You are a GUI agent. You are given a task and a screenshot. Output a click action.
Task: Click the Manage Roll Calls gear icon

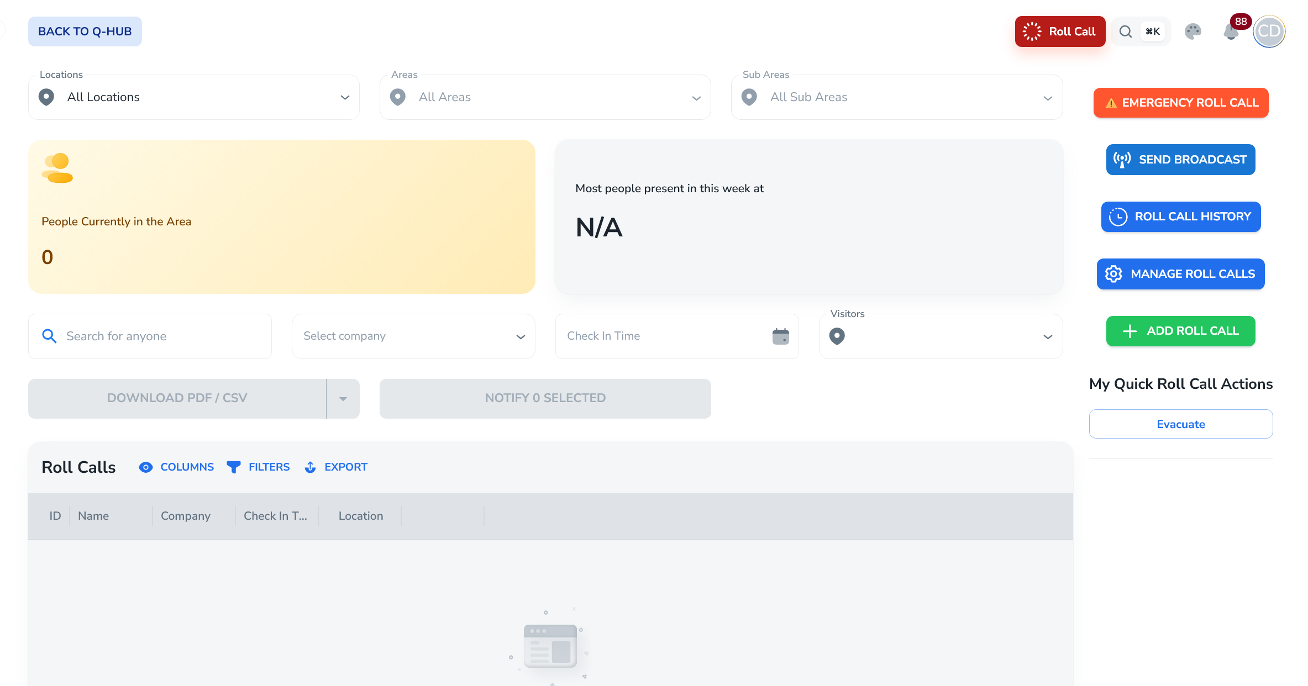(x=1113, y=274)
